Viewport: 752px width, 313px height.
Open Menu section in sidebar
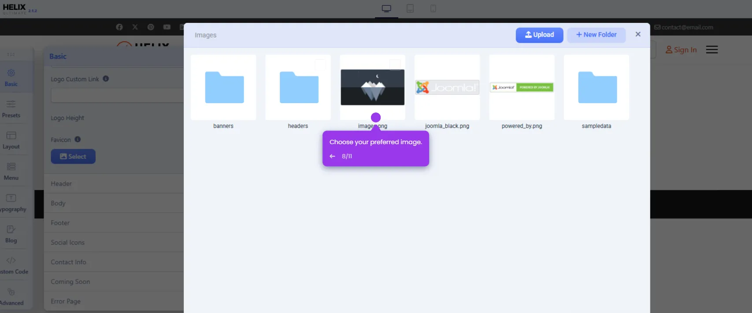coord(11,171)
